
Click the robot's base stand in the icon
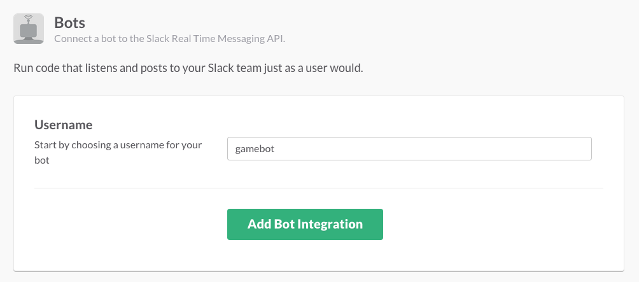(x=29, y=39)
